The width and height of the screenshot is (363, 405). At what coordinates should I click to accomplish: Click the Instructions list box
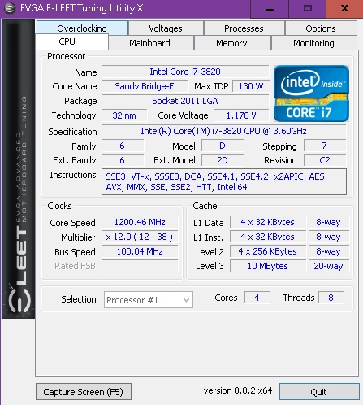(224, 181)
